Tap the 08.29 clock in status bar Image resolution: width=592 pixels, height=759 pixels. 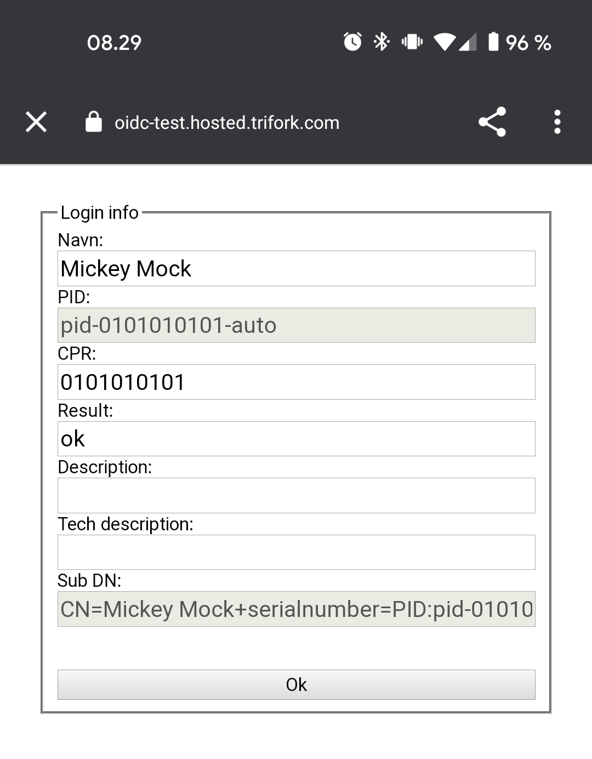point(114,43)
